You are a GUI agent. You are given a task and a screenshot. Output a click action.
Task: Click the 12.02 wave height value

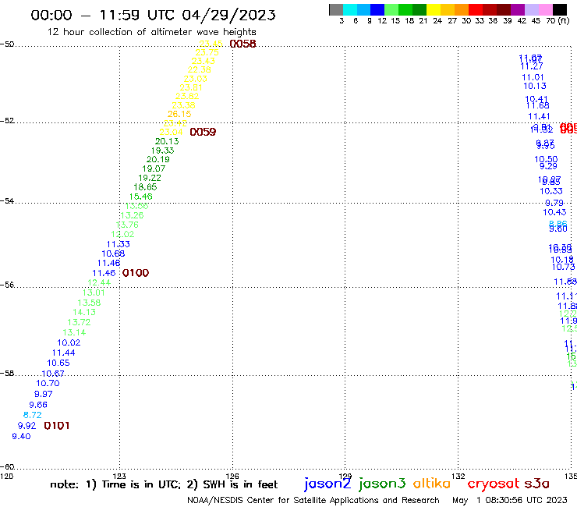[122, 234]
